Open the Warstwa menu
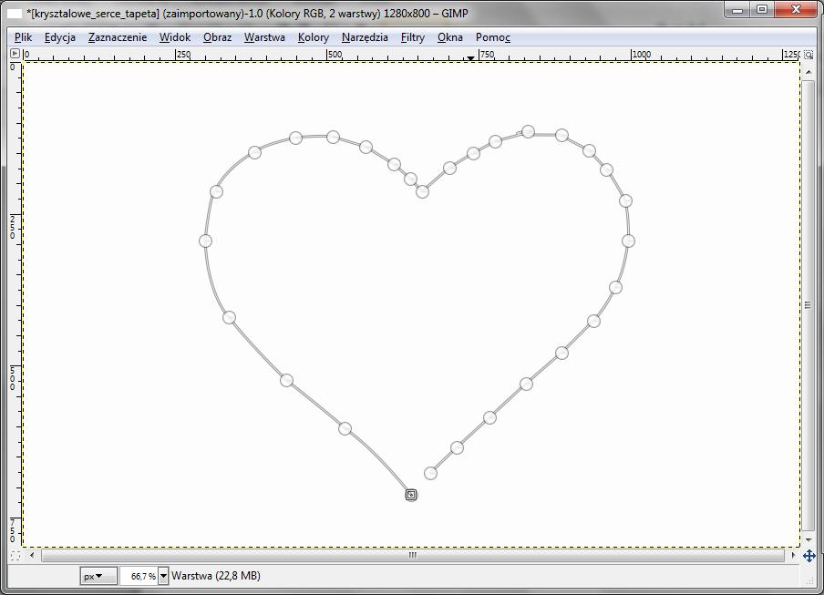The width and height of the screenshot is (824, 595). click(264, 37)
